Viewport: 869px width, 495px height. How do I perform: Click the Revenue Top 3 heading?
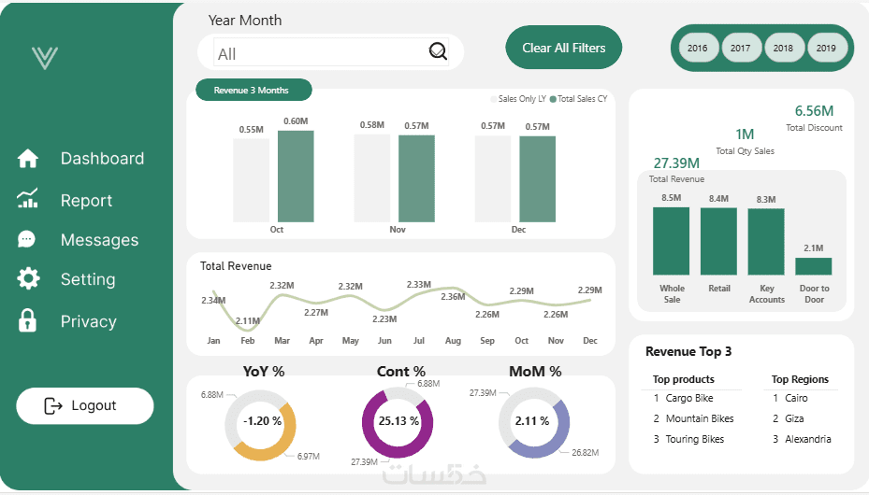[688, 352]
